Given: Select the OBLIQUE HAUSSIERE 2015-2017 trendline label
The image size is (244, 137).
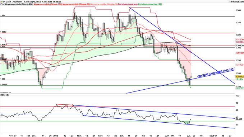Looking at the screenshot, I should pos(216,72).
